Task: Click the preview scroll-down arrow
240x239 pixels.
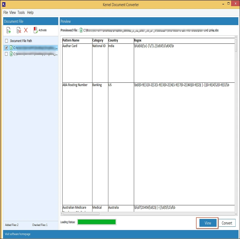Action: tap(236, 214)
